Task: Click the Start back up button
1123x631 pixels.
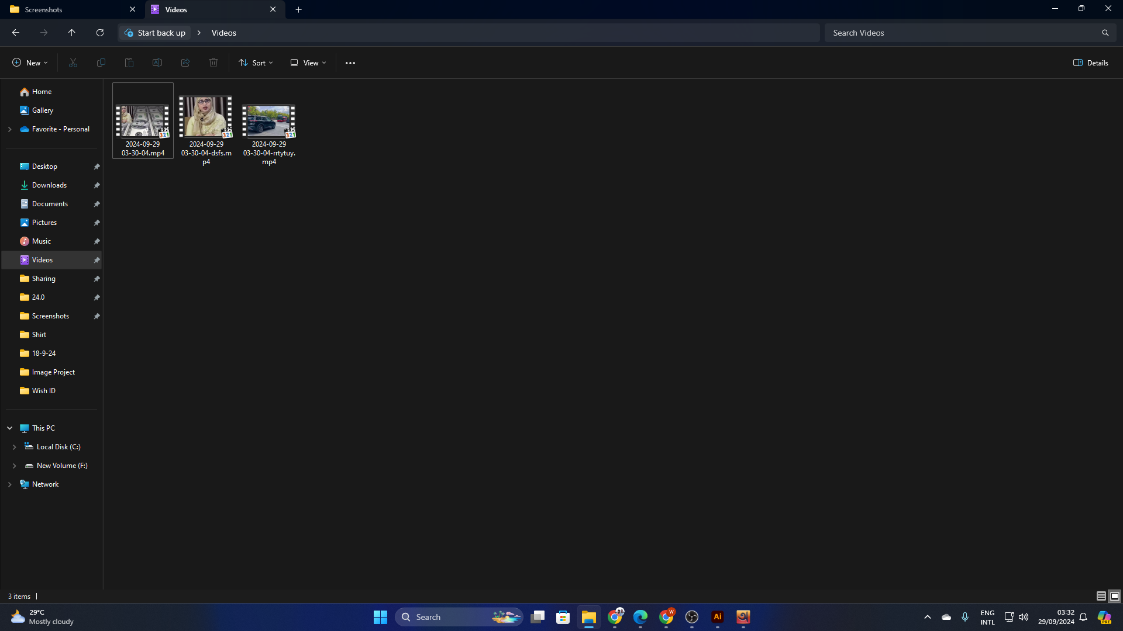Action: point(155,33)
